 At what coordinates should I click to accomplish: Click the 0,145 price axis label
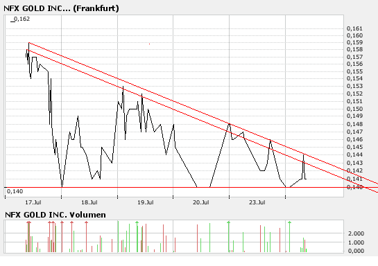click(354, 147)
